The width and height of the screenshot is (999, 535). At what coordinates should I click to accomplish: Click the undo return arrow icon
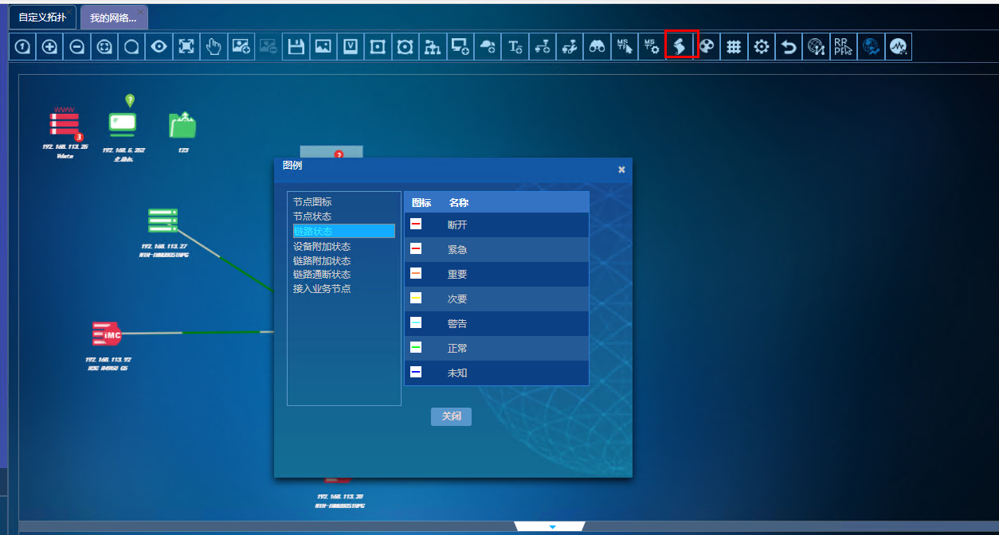(789, 47)
